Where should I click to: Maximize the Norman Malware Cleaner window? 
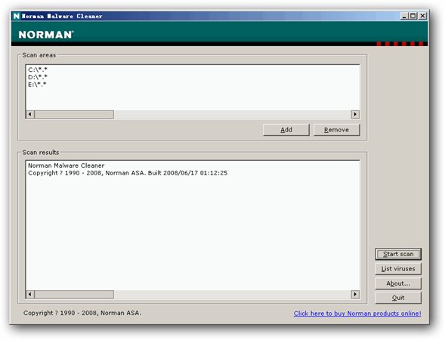413,16
